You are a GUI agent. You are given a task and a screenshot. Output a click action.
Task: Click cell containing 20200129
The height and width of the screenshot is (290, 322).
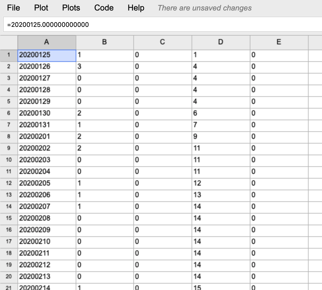[x=47, y=102]
